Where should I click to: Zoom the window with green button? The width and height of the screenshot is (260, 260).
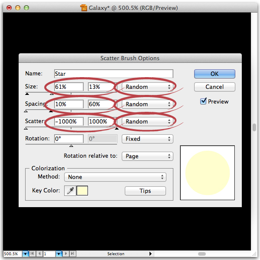point(26,8)
